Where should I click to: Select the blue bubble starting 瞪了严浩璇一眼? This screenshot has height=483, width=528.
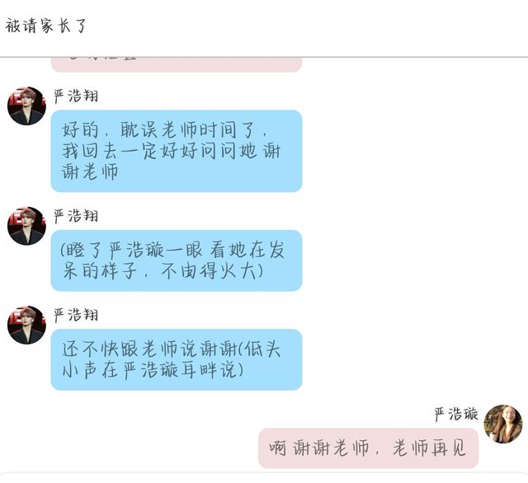(x=177, y=260)
